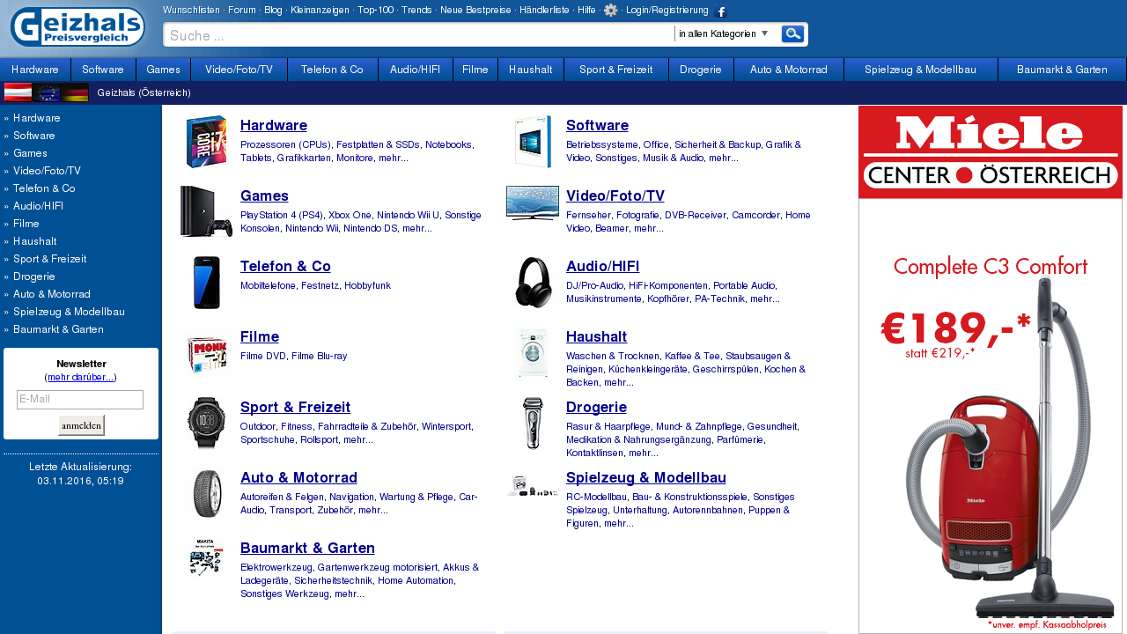Open the PlayStation 4 (PS4) sublink
The height and width of the screenshot is (634, 1127).
click(x=282, y=215)
